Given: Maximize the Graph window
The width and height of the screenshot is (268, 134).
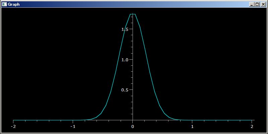Looking at the screenshot, I should pyautogui.click(x=257, y=4).
